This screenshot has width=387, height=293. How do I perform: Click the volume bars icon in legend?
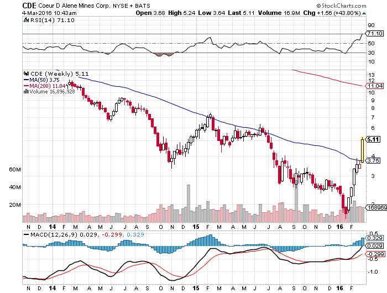click(x=26, y=92)
